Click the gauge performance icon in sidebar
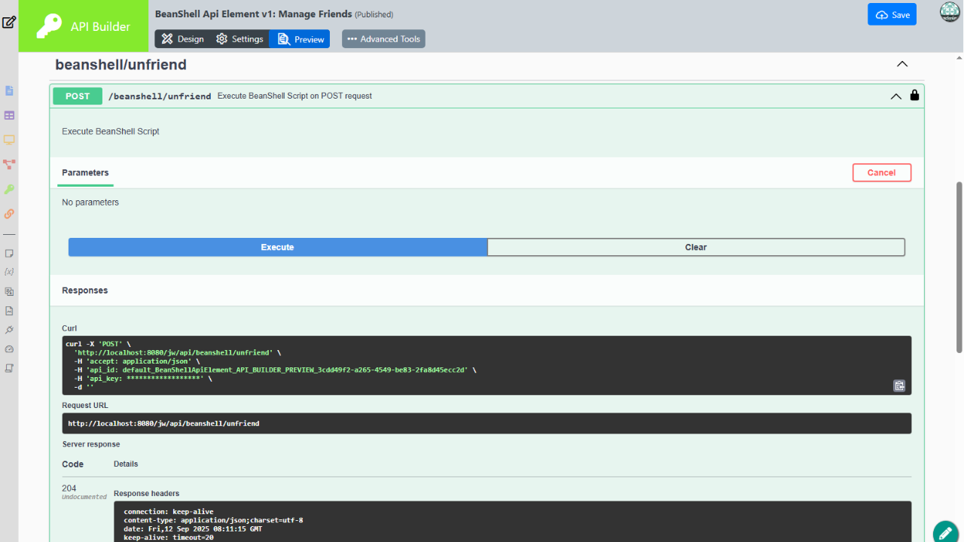The image size is (964, 542). pos(9,349)
